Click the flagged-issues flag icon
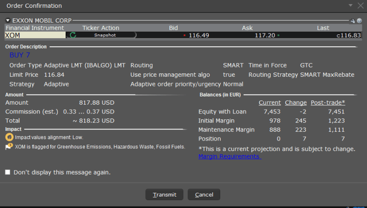 coord(9,146)
